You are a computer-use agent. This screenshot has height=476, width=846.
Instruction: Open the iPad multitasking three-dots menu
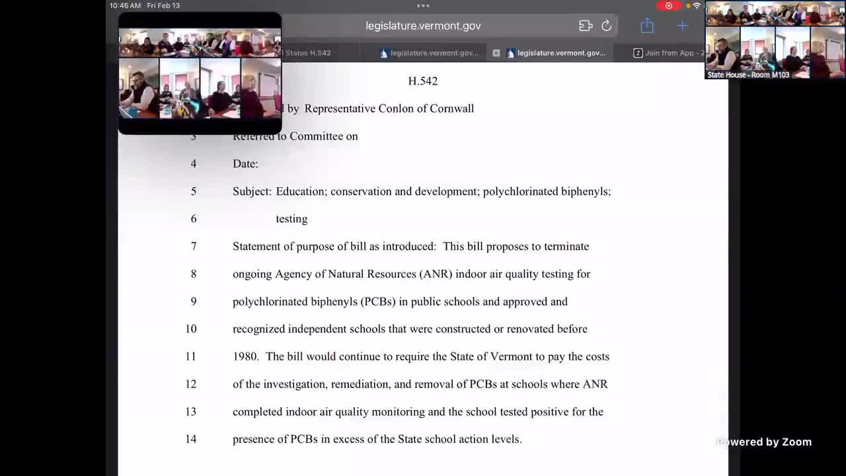(422, 5)
